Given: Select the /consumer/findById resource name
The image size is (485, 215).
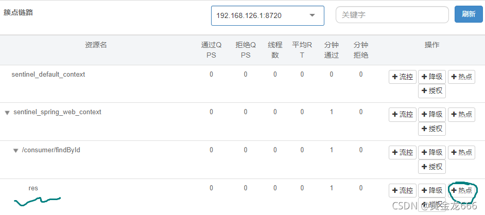Looking at the screenshot, I should coord(51,150).
